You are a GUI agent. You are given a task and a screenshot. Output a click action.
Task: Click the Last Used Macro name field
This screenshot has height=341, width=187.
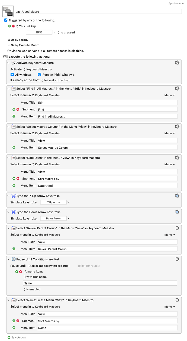pos(98,11)
